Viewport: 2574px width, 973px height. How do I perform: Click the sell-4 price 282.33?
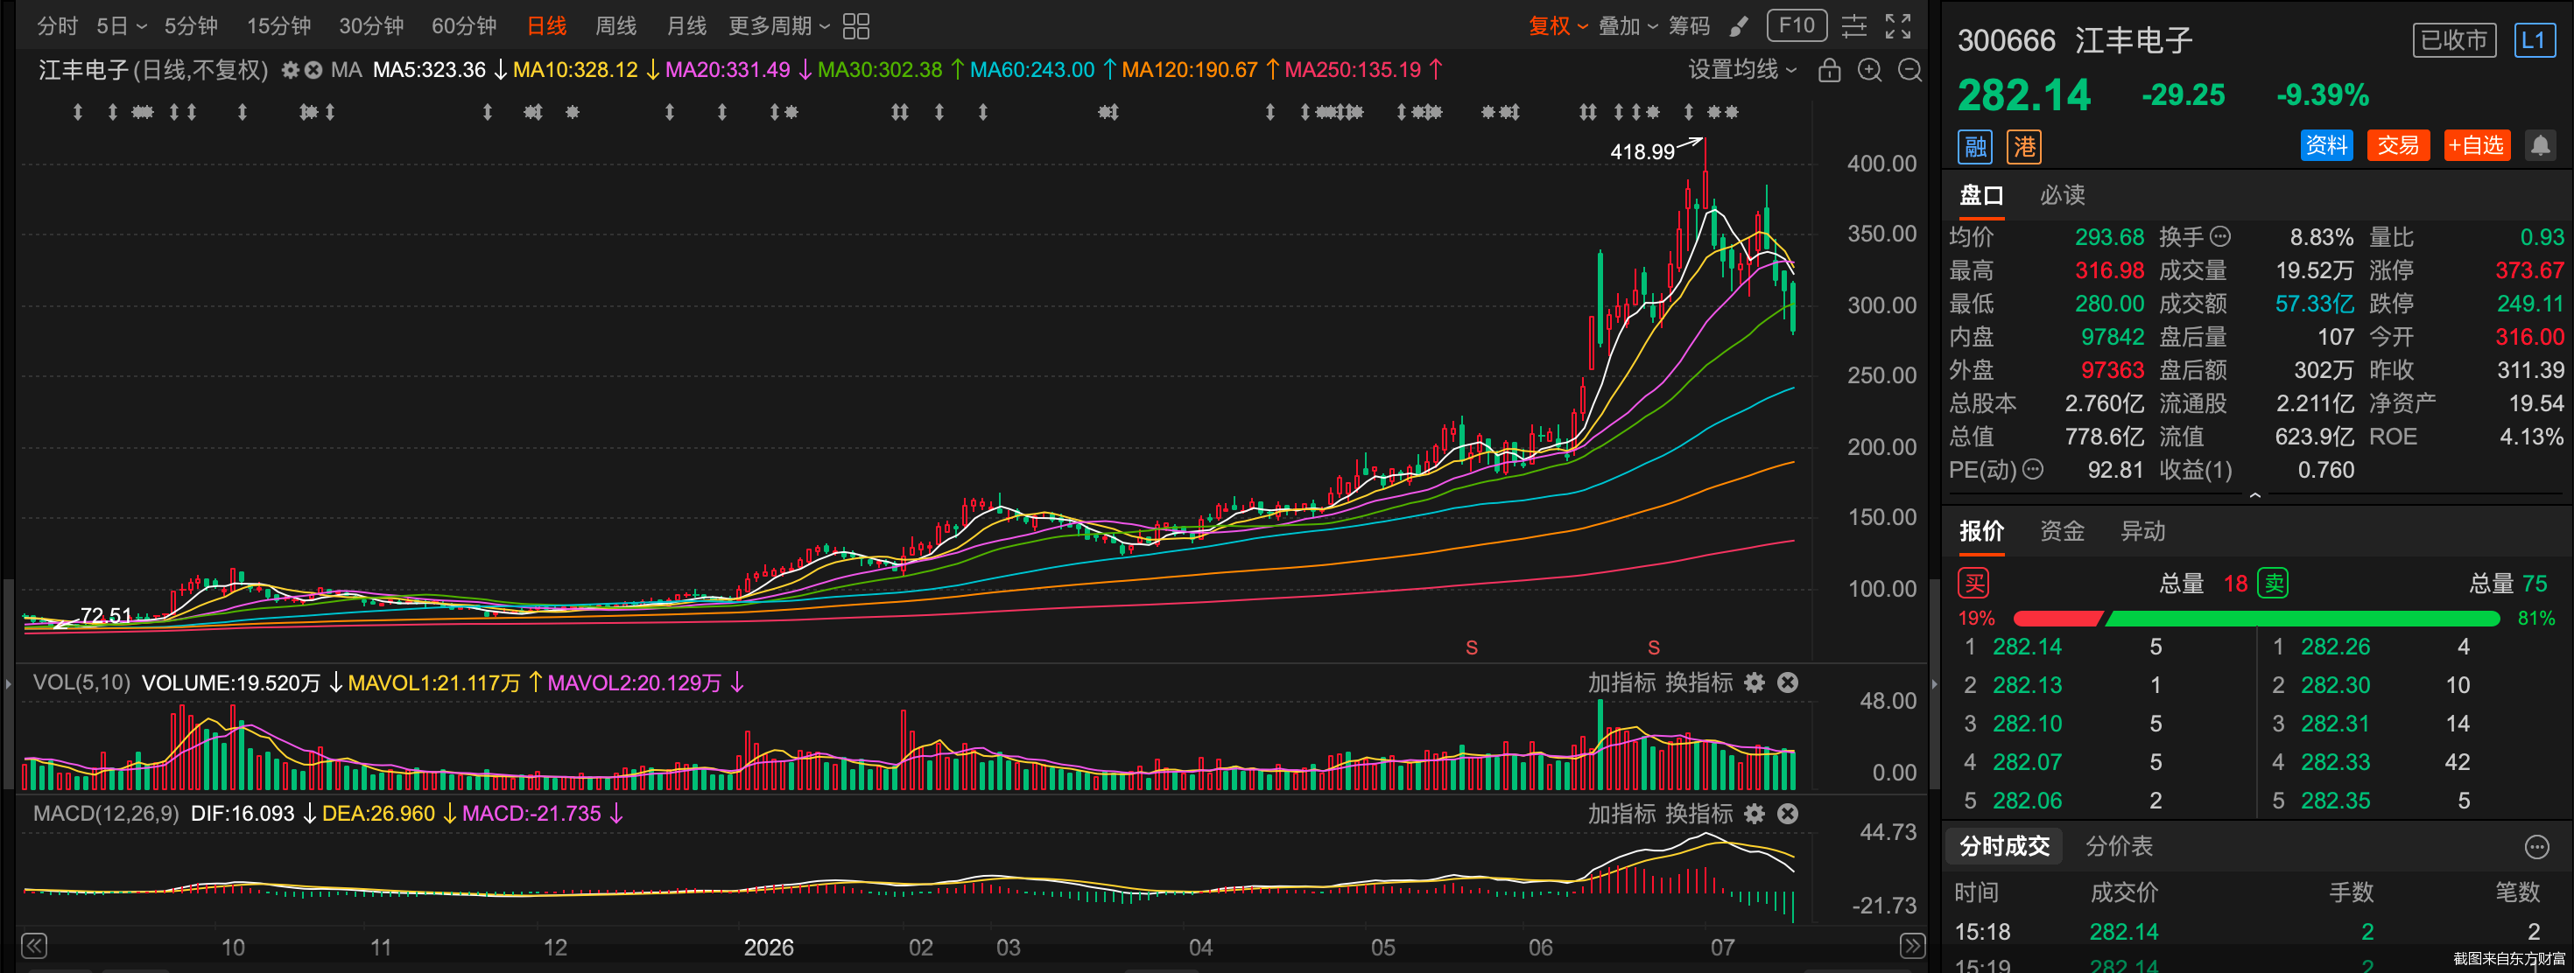tap(2334, 761)
